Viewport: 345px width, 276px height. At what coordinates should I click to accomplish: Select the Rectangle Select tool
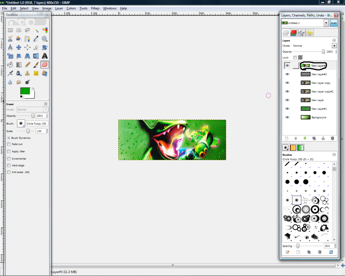pyautogui.click(x=10, y=30)
